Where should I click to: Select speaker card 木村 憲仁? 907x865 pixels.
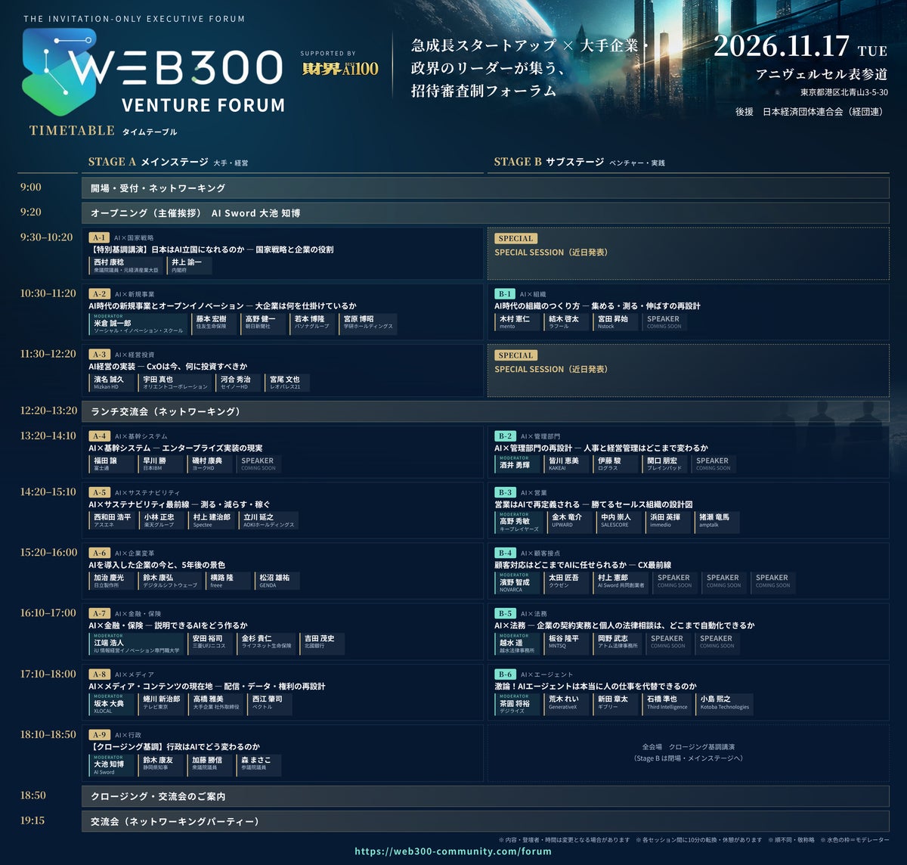point(518,322)
